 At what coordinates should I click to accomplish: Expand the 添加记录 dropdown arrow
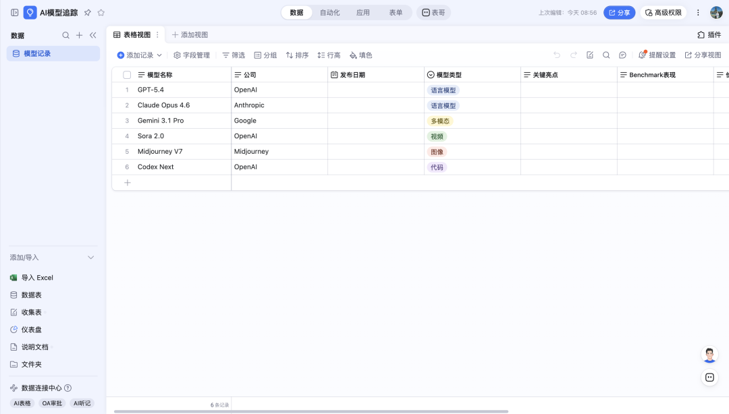159,55
